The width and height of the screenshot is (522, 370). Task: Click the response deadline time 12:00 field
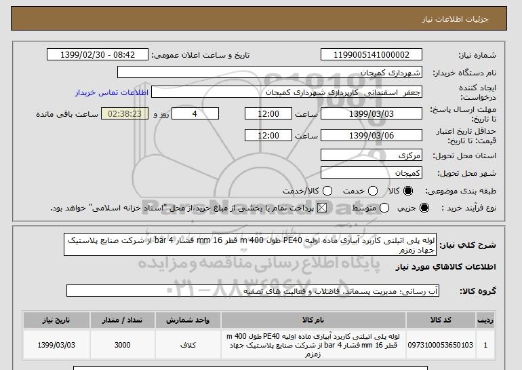[x=268, y=113]
